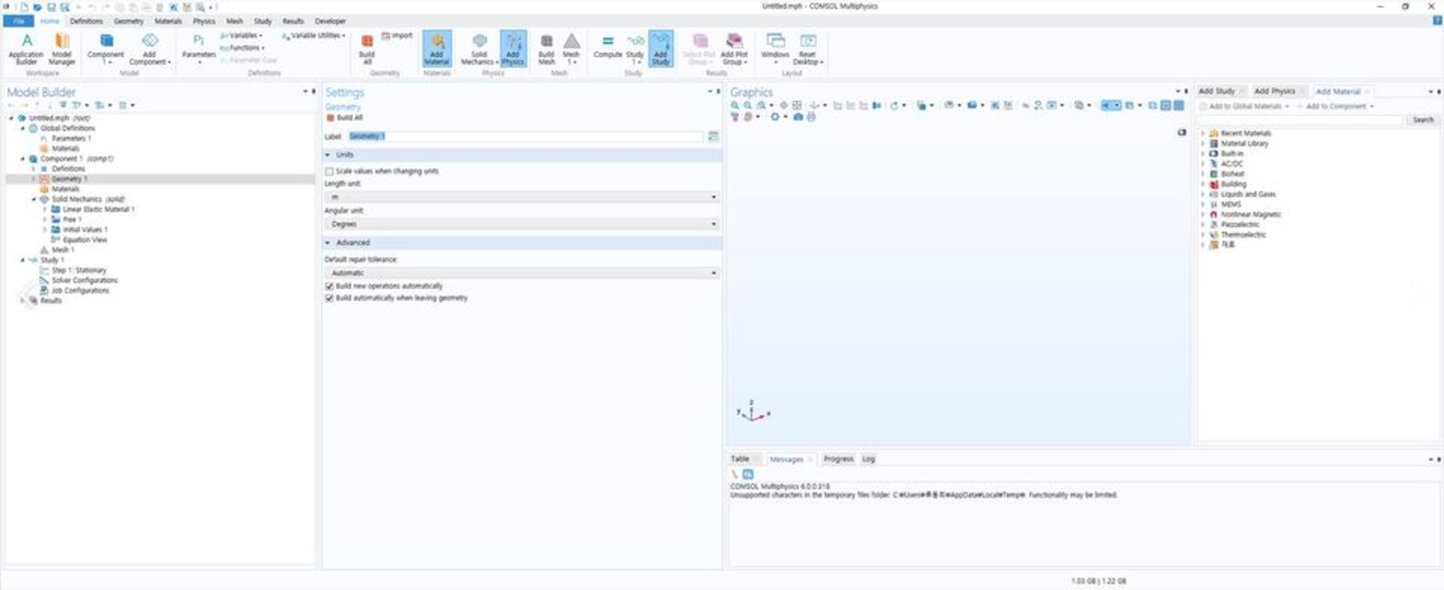Image resolution: width=1444 pixels, height=590 pixels.
Task: Click Add to Global Materials button
Action: (1245, 106)
